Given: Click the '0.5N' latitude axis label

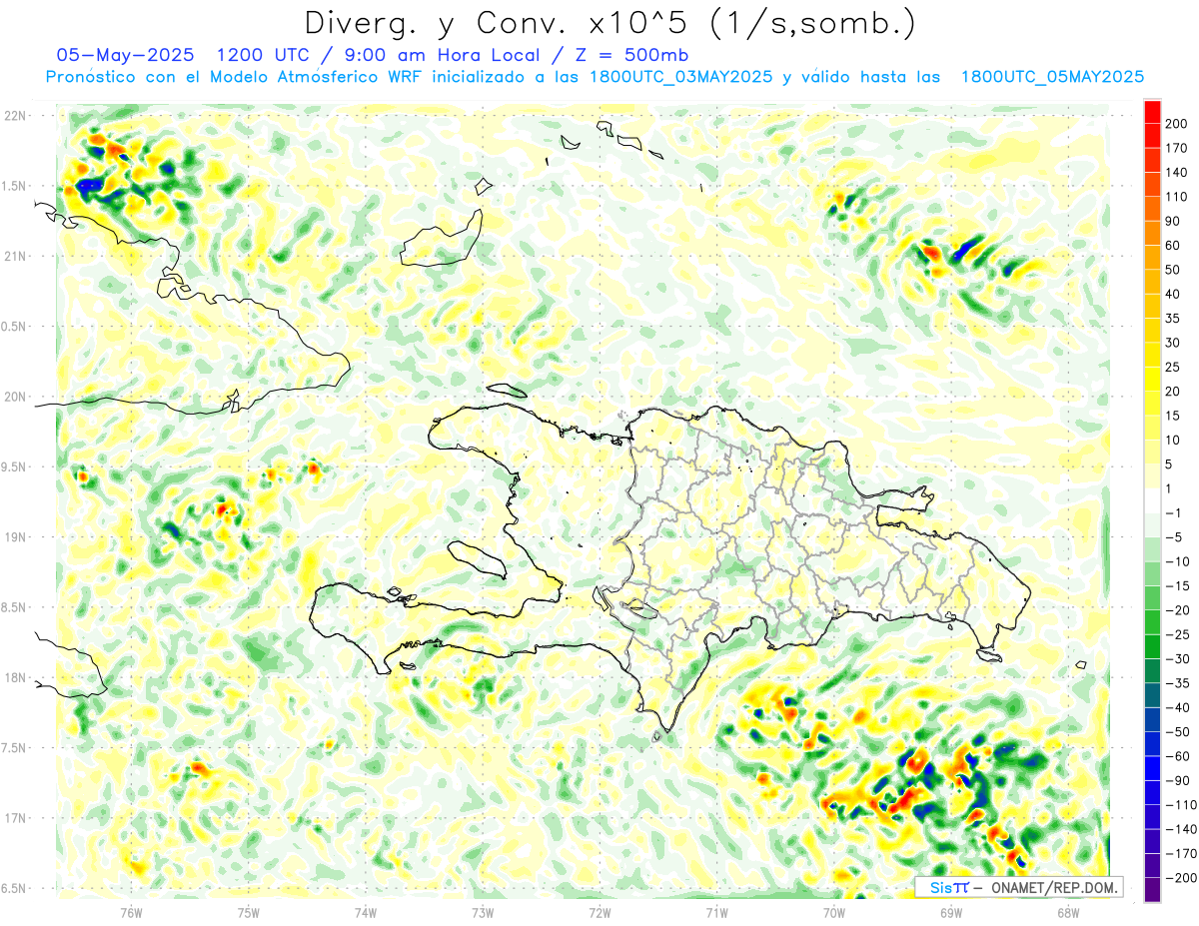Looking at the screenshot, I should (14, 327).
